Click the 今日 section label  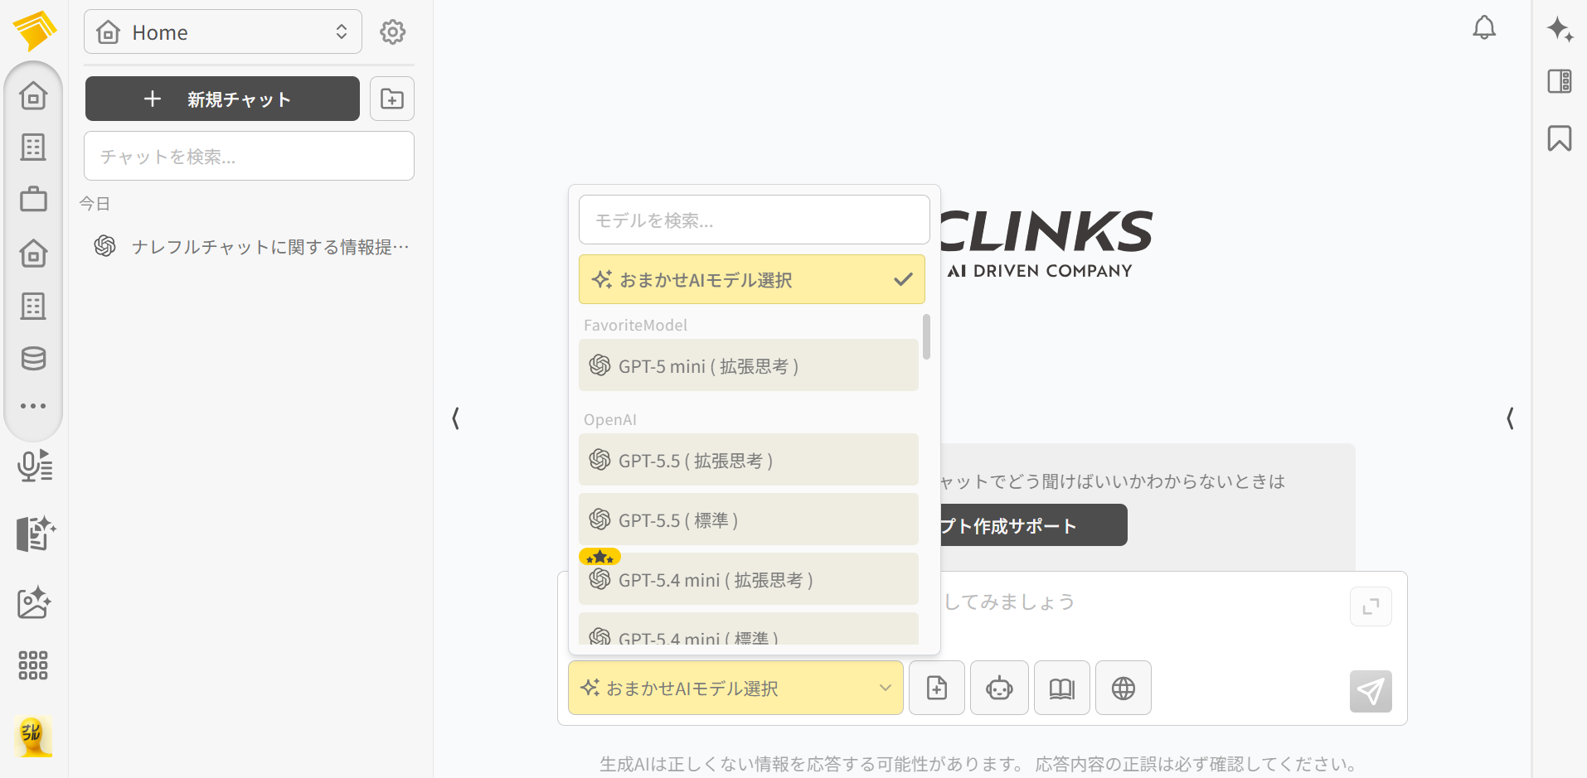point(95,203)
